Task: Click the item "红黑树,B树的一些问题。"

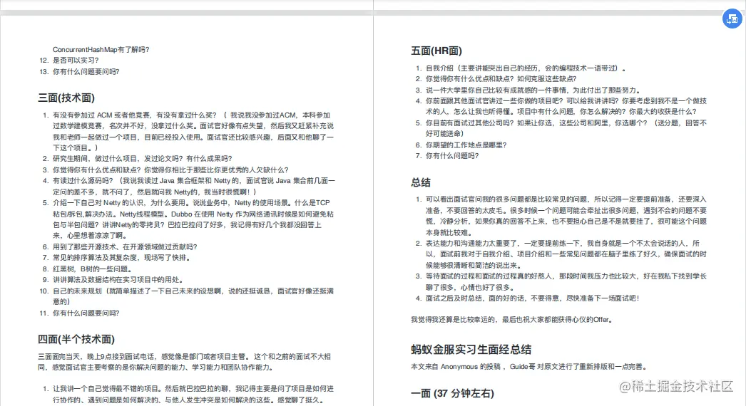Action: click(92, 269)
